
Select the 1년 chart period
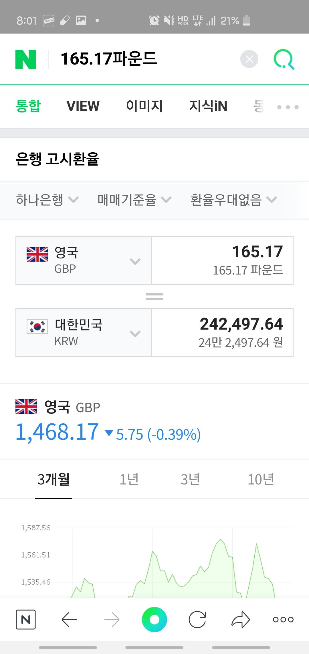click(129, 480)
